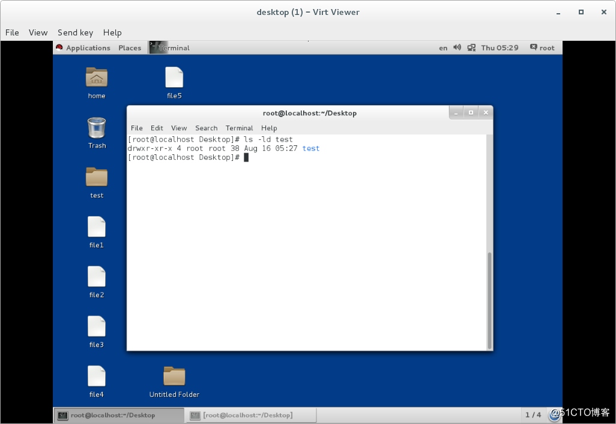Open the terminal View menu
This screenshot has height=424, width=616.
click(x=179, y=128)
